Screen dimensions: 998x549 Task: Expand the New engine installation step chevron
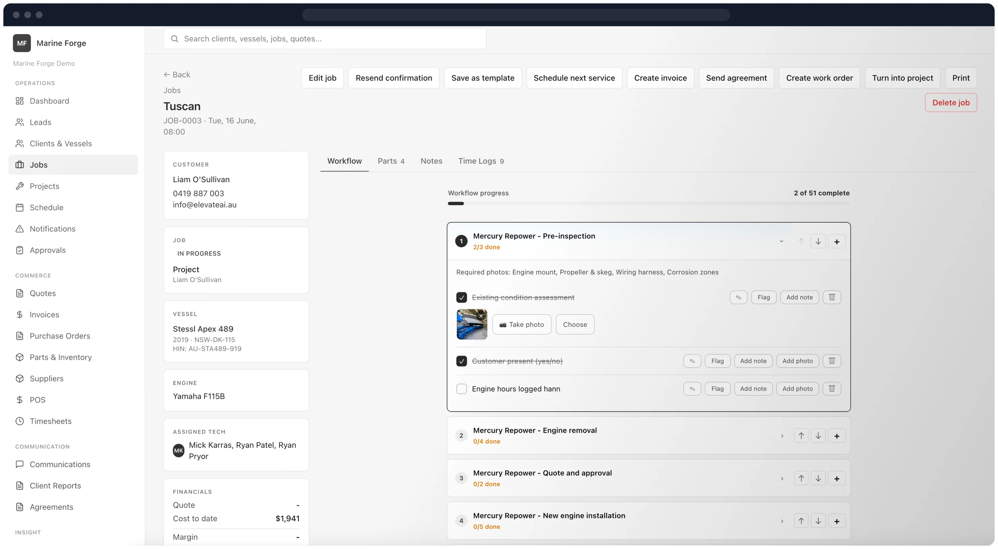click(x=782, y=521)
